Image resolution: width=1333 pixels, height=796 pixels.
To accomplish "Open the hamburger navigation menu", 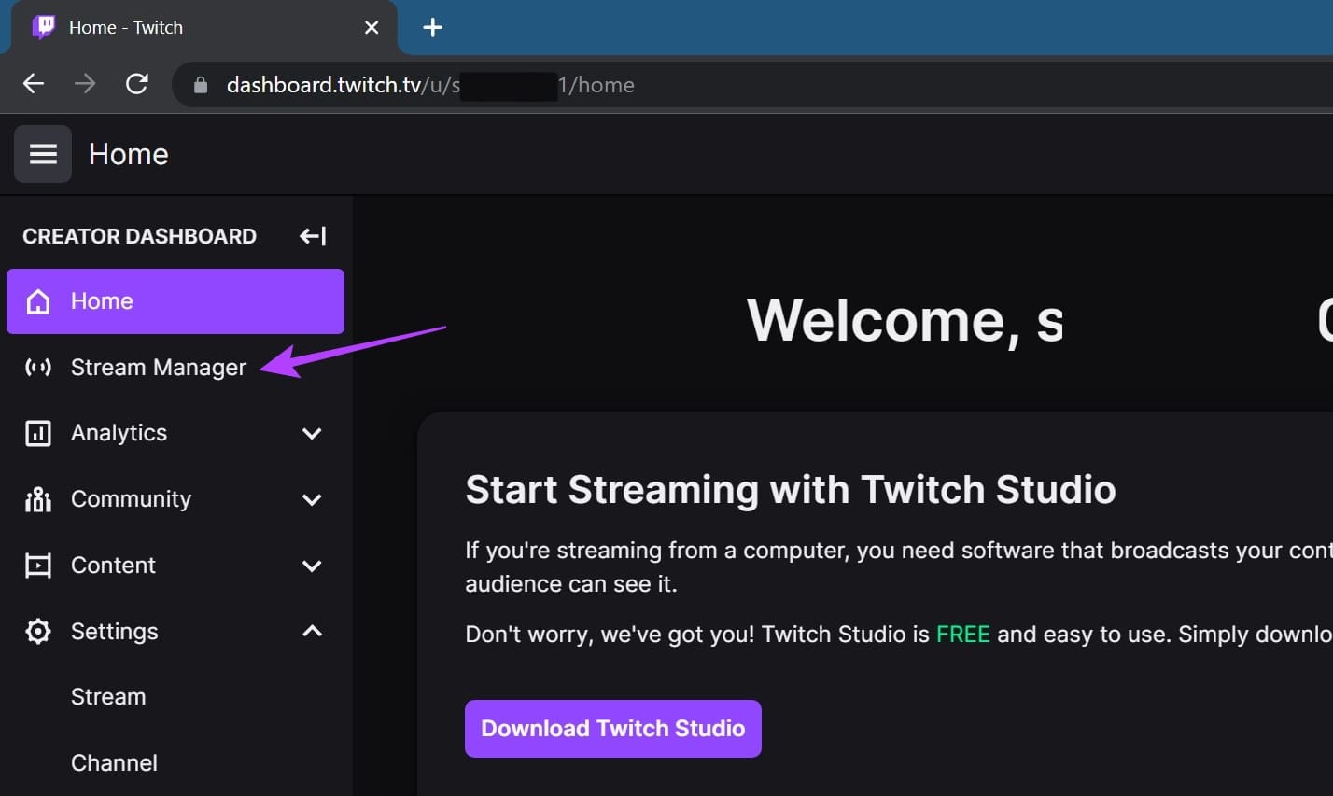I will tap(43, 154).
